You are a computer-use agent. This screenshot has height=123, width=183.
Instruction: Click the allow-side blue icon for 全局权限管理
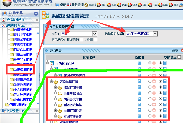[165, 63]
